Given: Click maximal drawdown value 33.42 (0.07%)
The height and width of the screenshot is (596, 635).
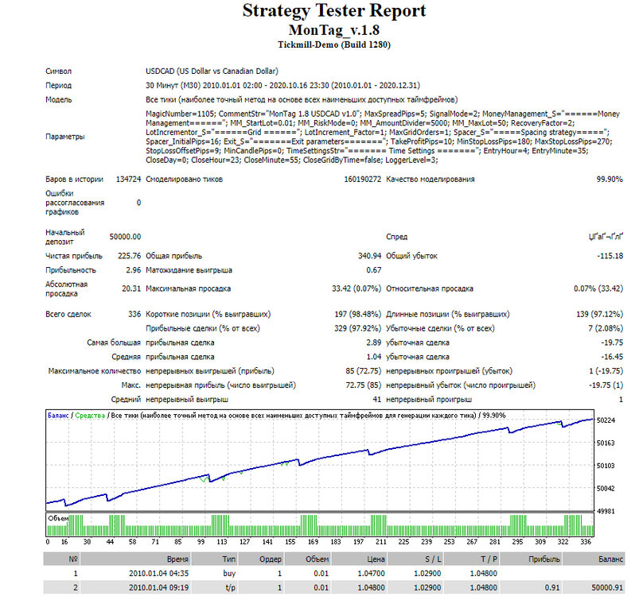Looking at the screenshot, I should pyautogui.click(x=356, y=288).
